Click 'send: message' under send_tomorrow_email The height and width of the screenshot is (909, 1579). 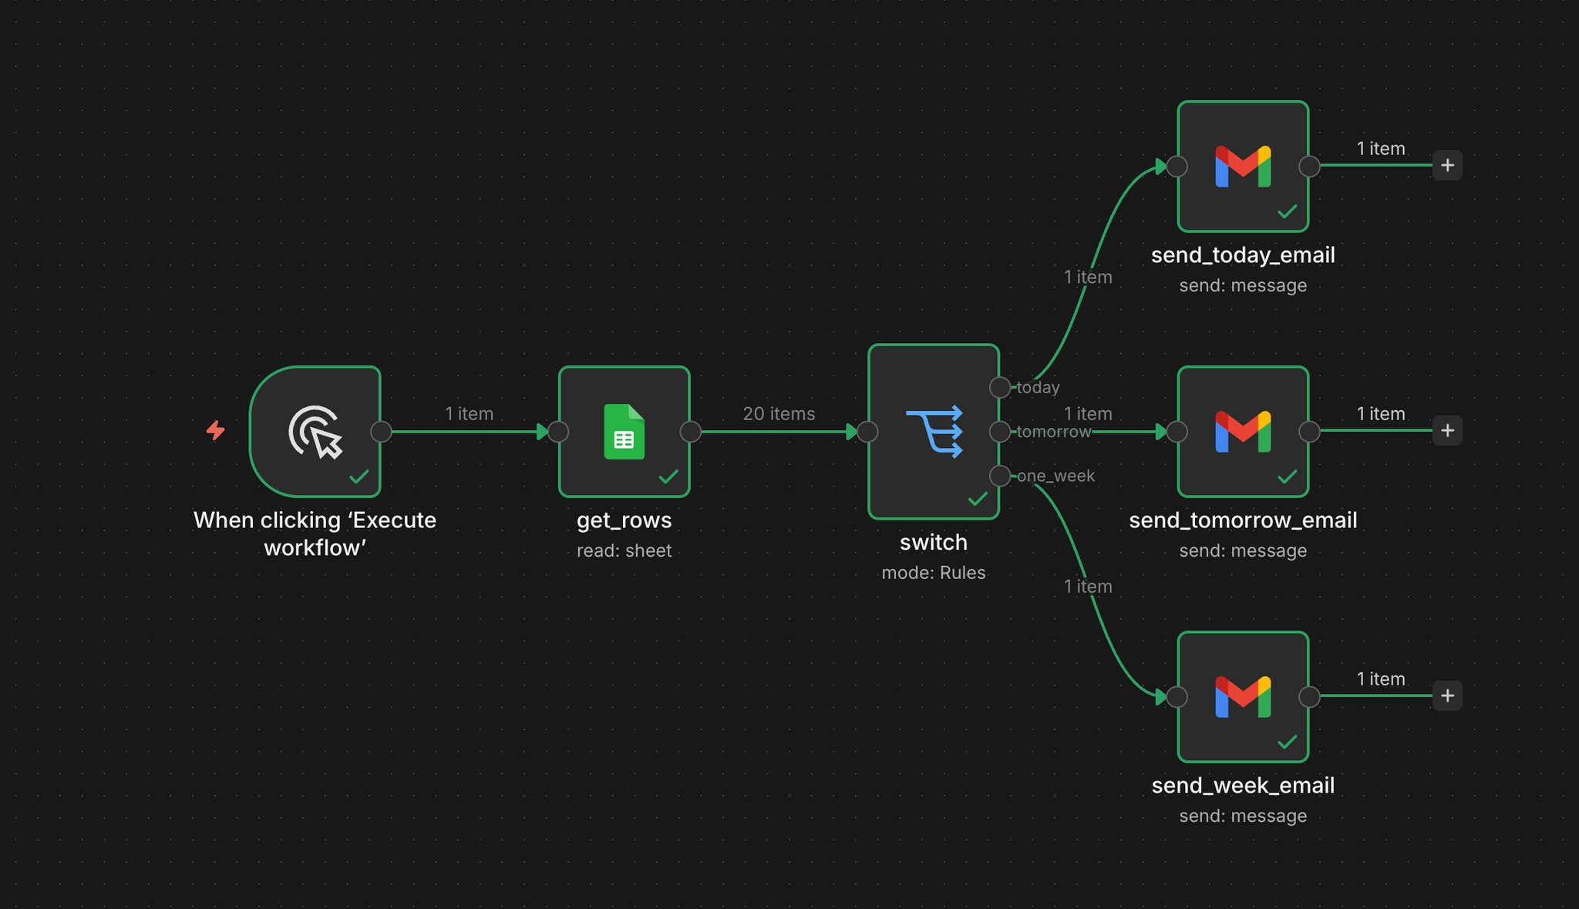[1243, 551]
